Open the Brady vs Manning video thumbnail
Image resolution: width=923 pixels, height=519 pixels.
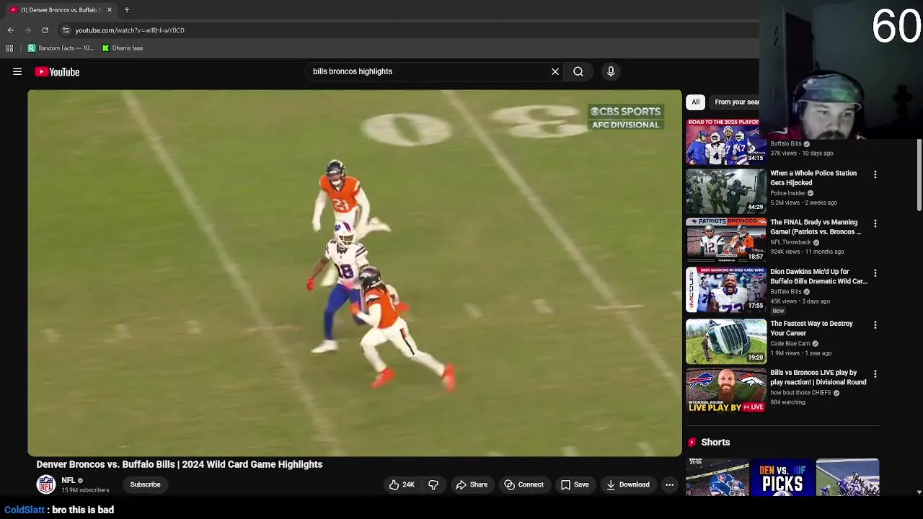click(726, 240)
